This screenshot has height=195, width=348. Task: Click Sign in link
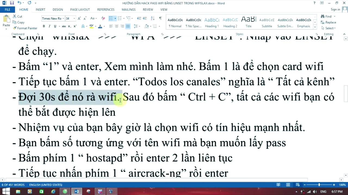(x=335, y=9)
